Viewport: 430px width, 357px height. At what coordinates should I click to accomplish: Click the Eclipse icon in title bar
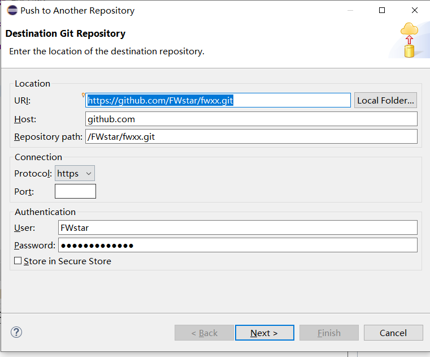(12, 10)
